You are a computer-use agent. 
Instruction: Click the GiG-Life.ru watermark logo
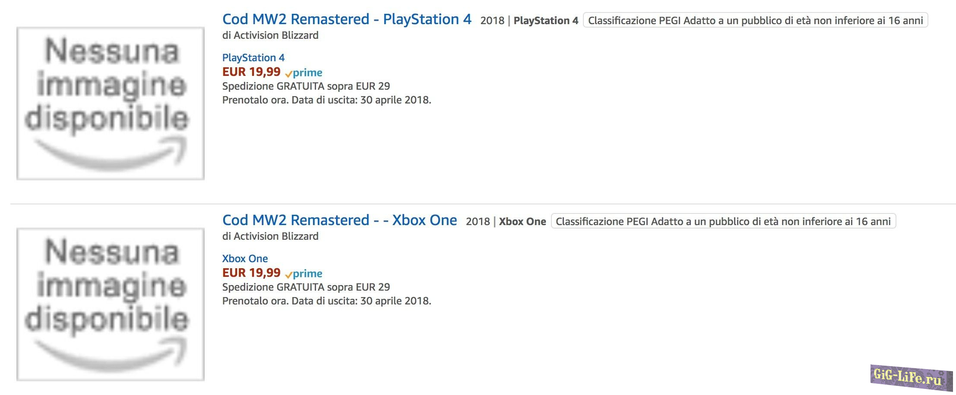[x=911, y=377]
